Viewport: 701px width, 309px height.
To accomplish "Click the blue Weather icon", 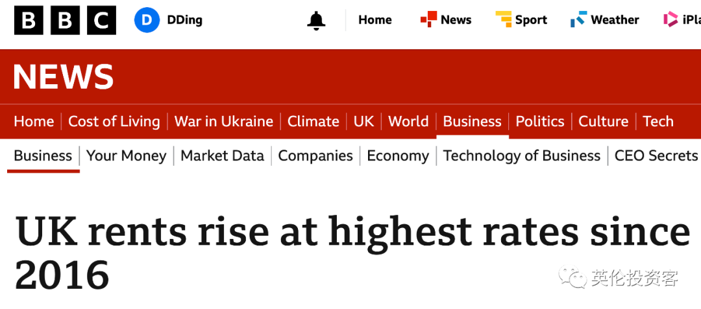I will coord(578,19).
